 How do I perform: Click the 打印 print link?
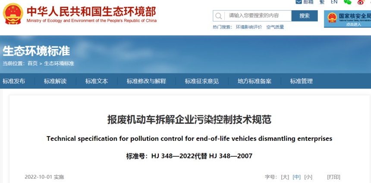tap(333, 177)
